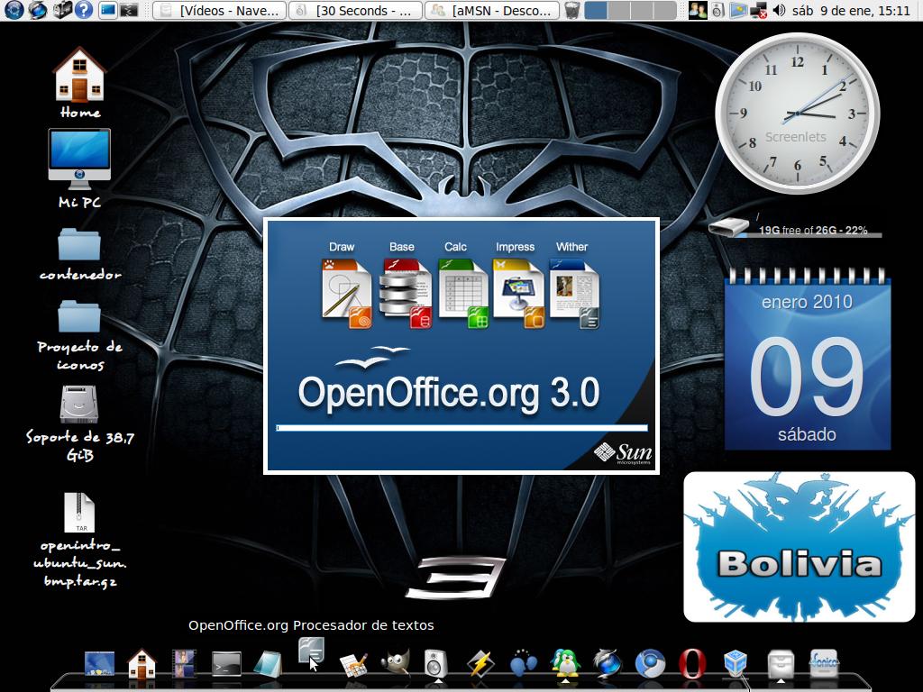Launch the spreadsheet calculator icon in dock

click(353, 664)
